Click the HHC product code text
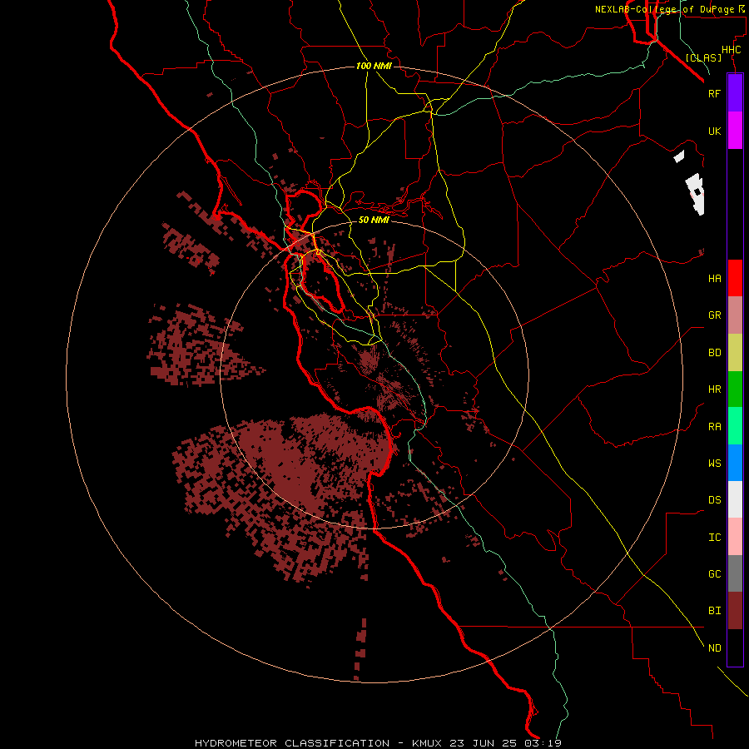Screen dimensions: 749x749 pyautogui.click(x=731, y=50)
